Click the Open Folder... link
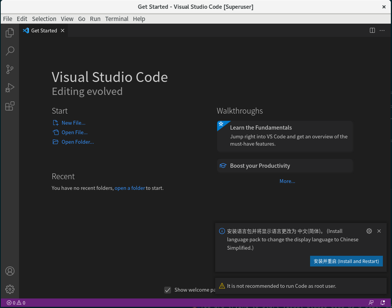 coord(77,142)
